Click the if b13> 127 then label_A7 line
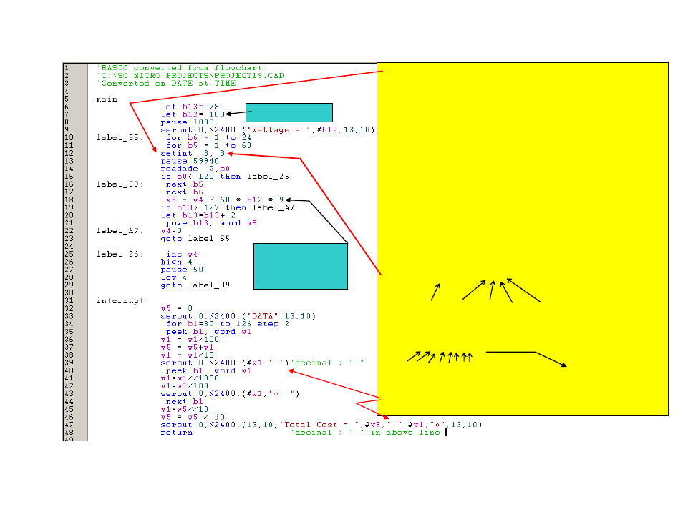This screenshot has height=527, width=683. click(x=228, y=207)
